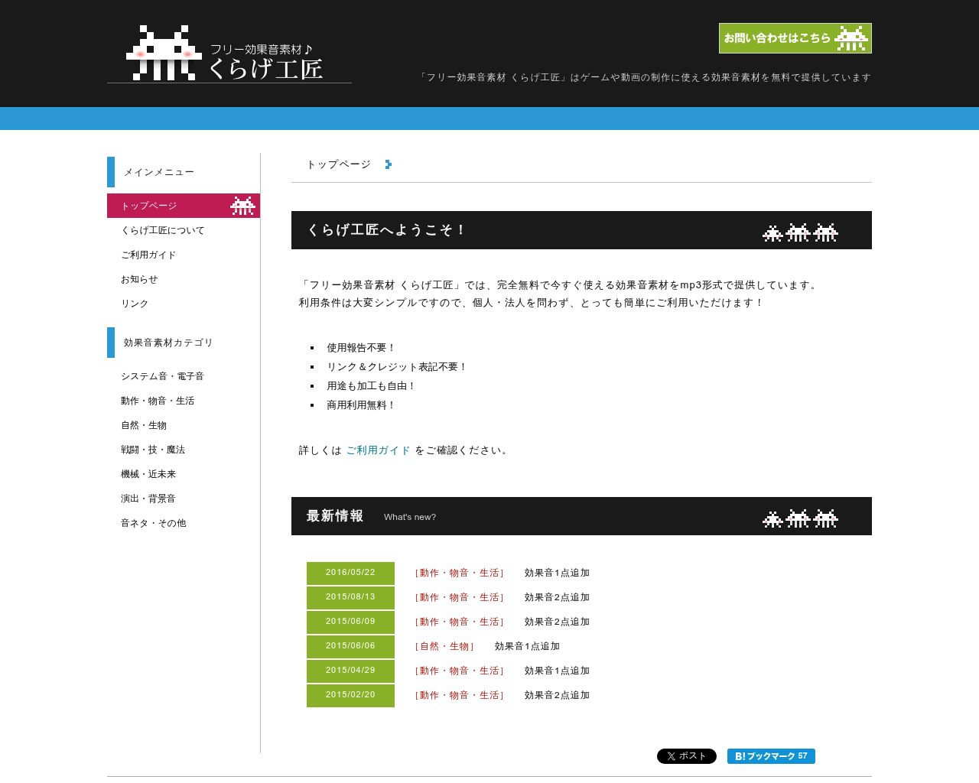Open お知らせ in the main menu
The image size is (979, 783).
point(139,279)
